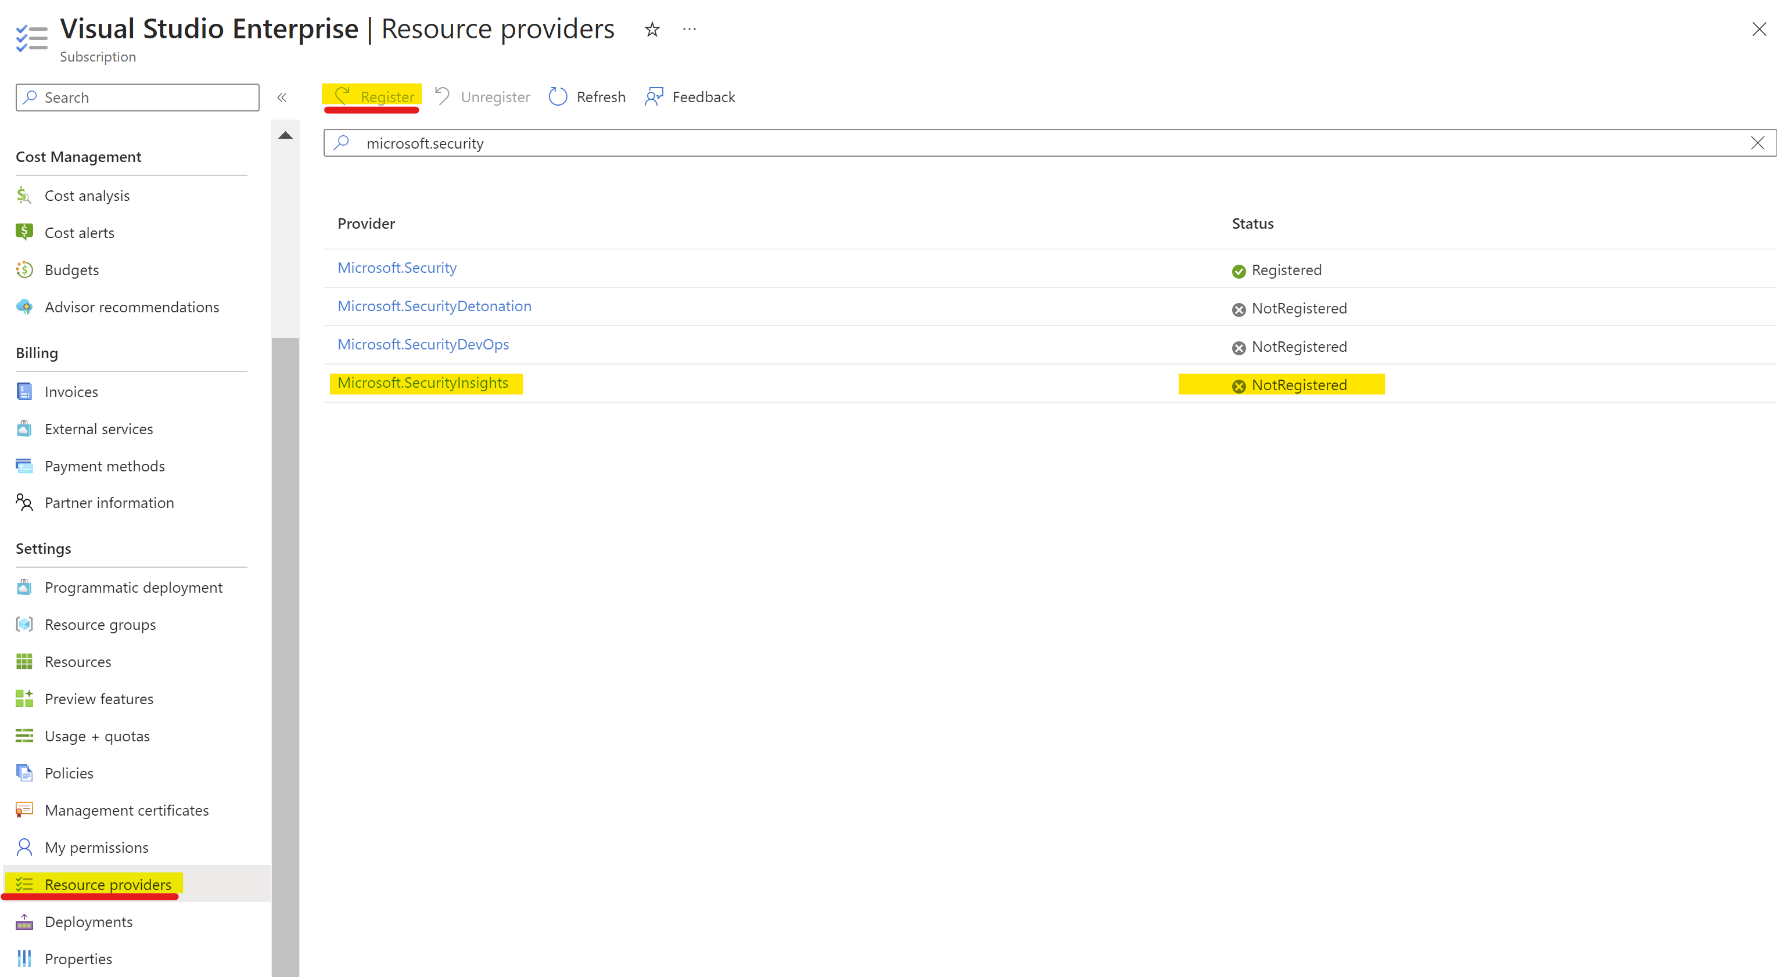
Task: Open Properties in the sidebar
Action: (x=78, y=960)
